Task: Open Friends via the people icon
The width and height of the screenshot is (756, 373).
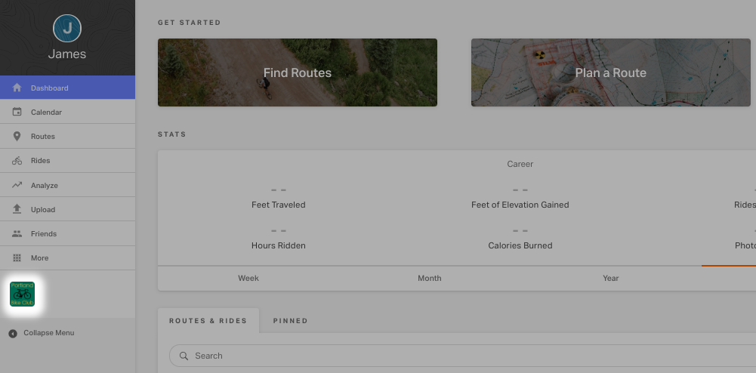Action: 17,234
